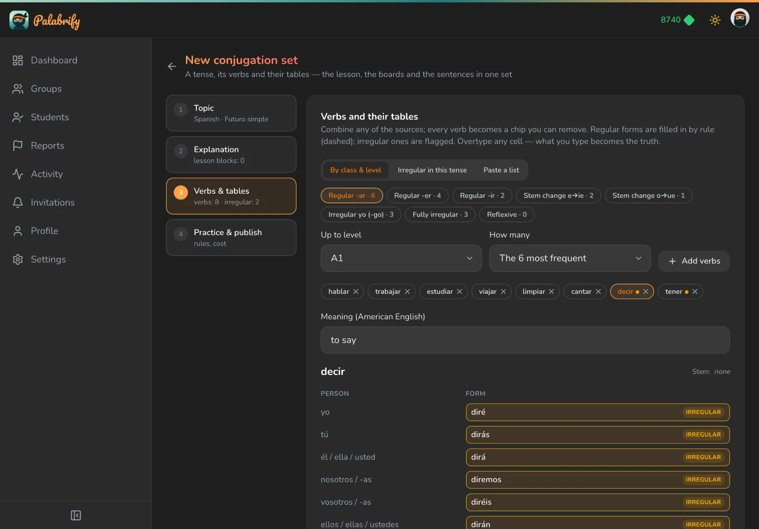Viewport: 759px width, 529px height.
Task: Click the green diamond points icon
Action: [x=689, y=20]
